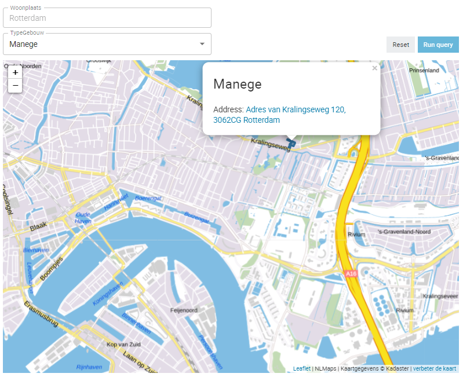This screenshot has height=377, width=474.
Task: Open the 'verbeter de kaart' link
Action: pyautogui.click(x=435, y=368)
